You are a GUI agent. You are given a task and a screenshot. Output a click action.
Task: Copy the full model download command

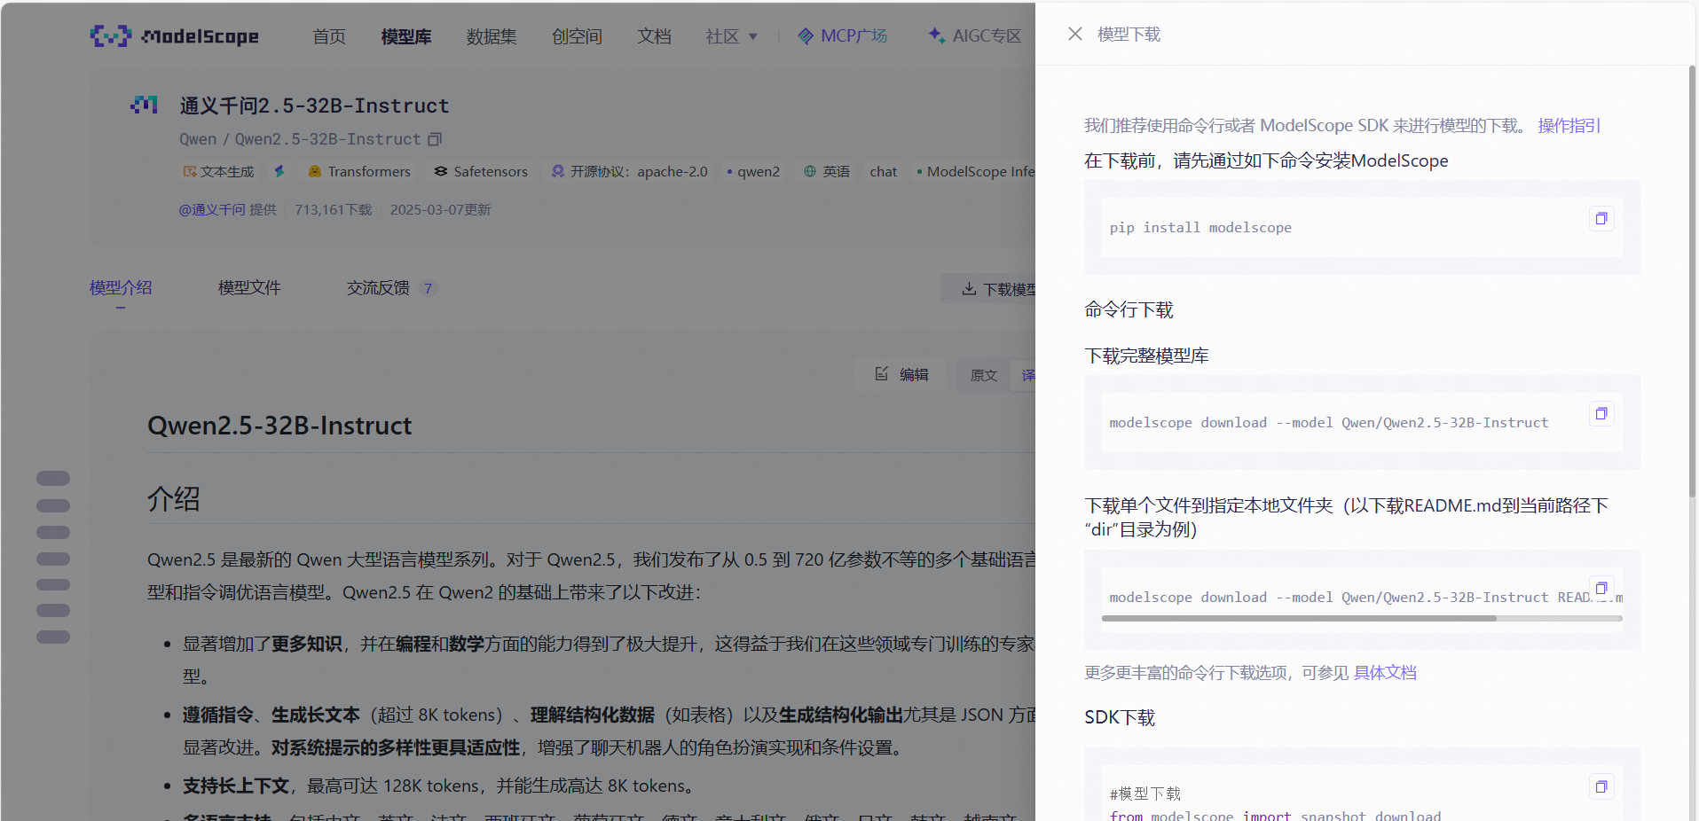coord(1601,413)
